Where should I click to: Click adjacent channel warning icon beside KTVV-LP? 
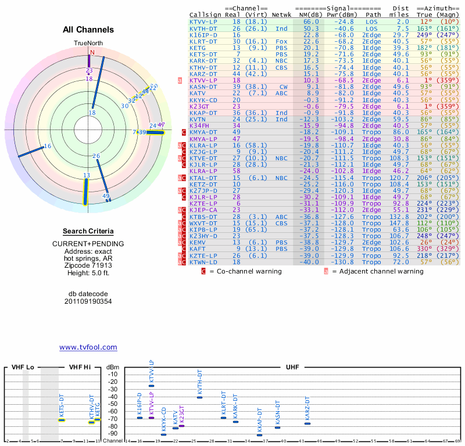(x=180, y=80)
